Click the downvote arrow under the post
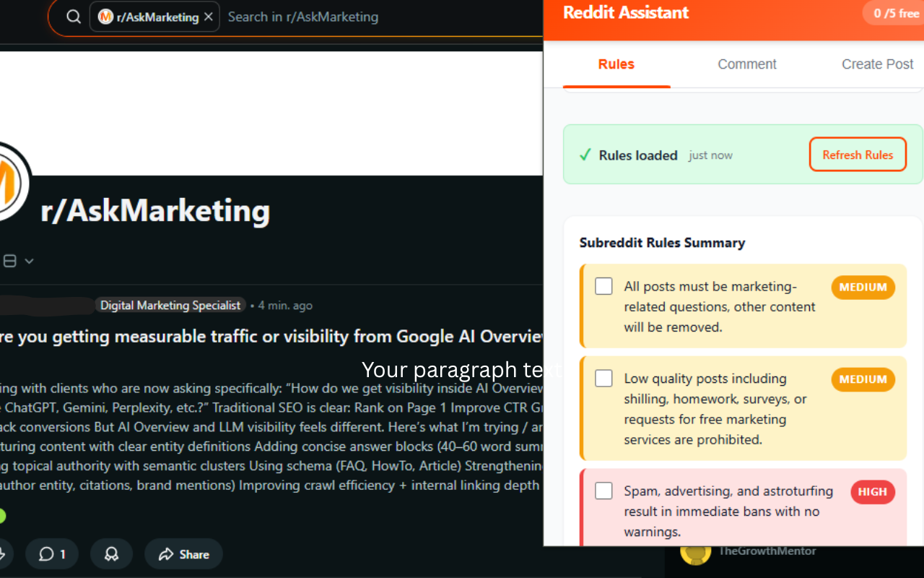The image size is (924, 578). pyautogui.click(x=4, y=553)
